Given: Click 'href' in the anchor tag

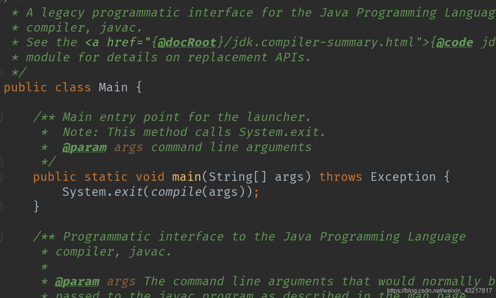Looking at the screenshot, I should 122,42.
